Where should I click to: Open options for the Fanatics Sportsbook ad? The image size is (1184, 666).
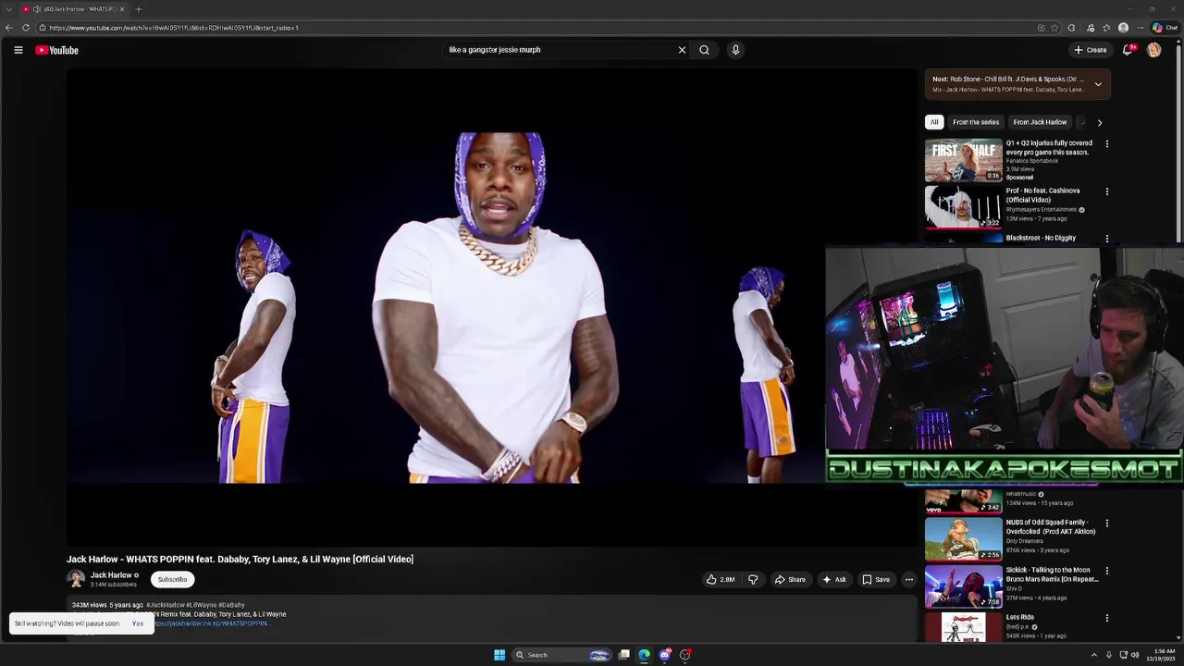pos(1106,144)
